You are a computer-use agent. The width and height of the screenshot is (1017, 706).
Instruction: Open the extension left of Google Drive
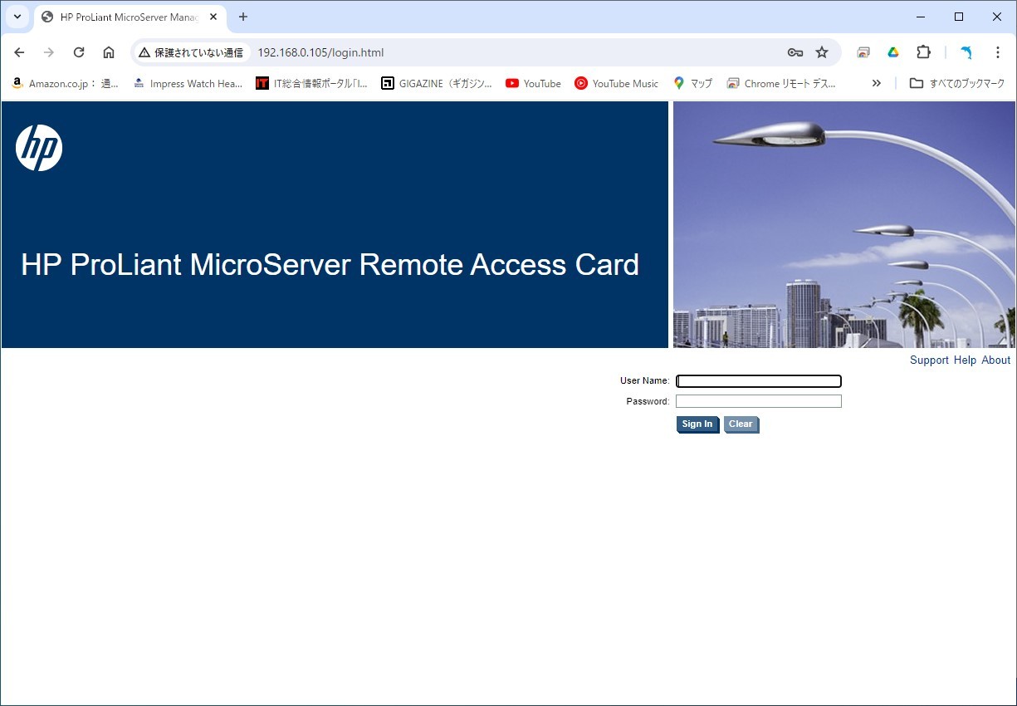pyautogui.click(x=863, y=52)
